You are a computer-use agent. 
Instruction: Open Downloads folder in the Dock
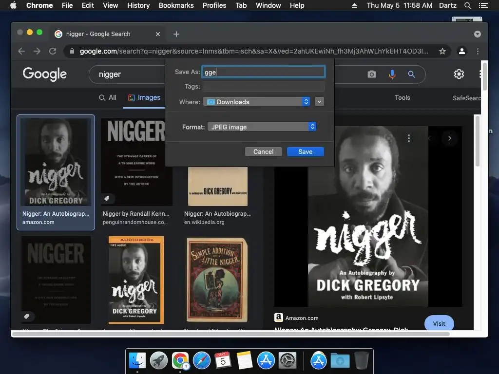340,361
